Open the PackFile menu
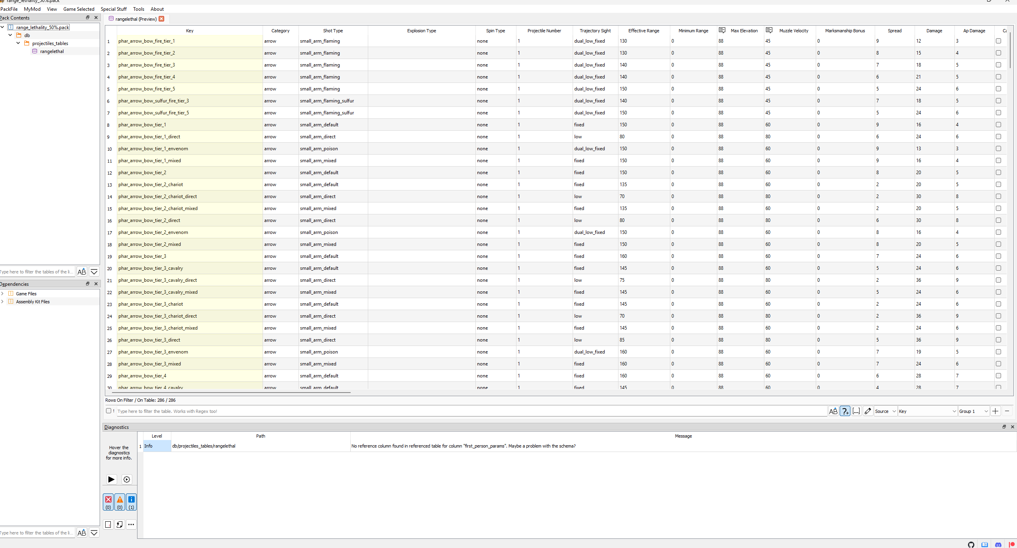 pyautogui.click(x=9, y=9)
